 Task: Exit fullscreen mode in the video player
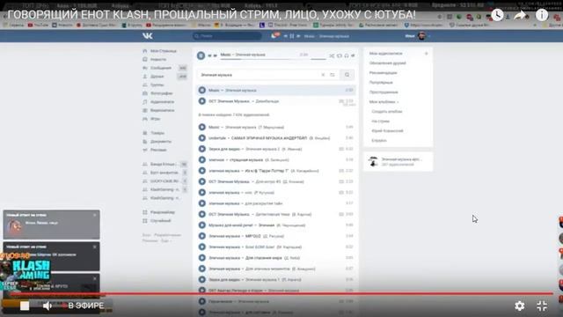542,306
